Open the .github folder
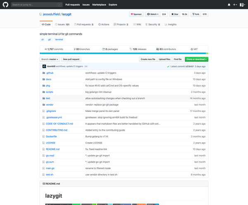Viewport: 248px width, 205px height. [50, 73]
